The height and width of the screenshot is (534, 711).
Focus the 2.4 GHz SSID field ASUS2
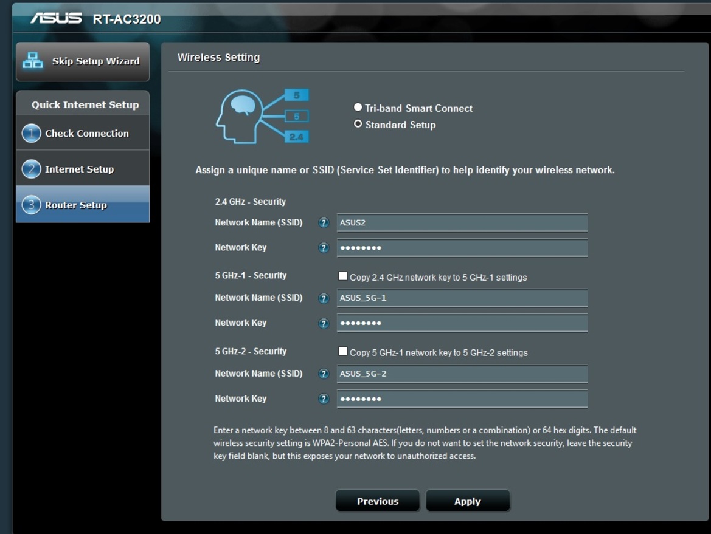[462, 223]
